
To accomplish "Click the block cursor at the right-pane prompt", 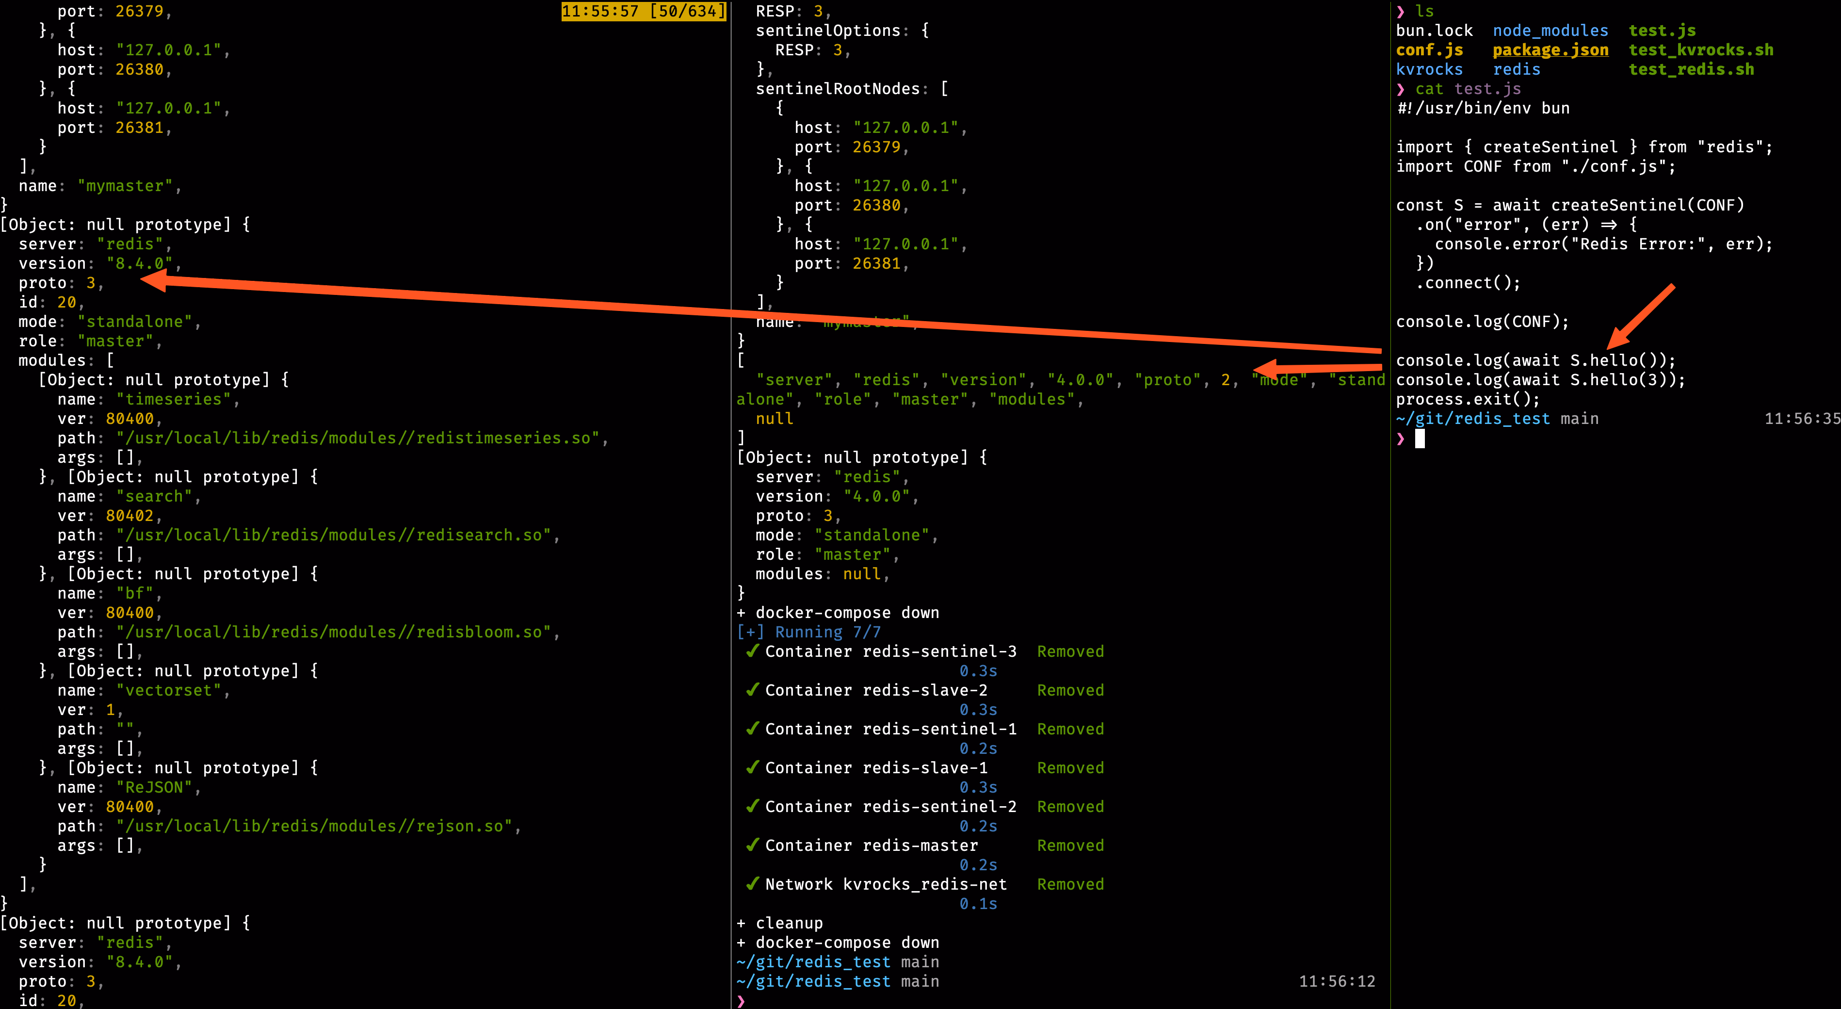I will pos(1420,438).
